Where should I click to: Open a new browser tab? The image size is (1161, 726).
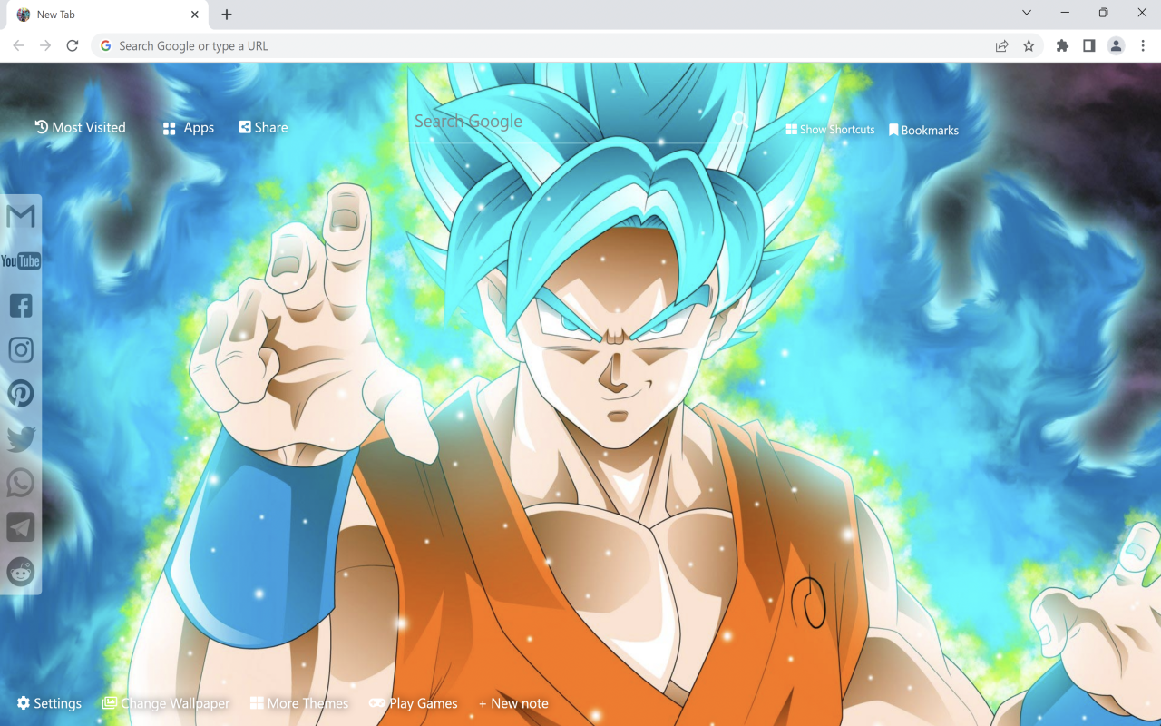(227, 15)
